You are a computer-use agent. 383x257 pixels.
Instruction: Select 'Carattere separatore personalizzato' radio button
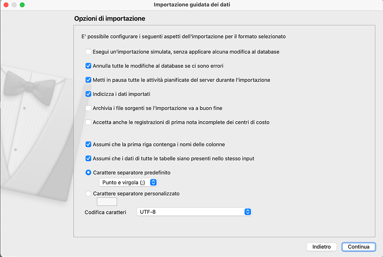(x=88, y=193)
